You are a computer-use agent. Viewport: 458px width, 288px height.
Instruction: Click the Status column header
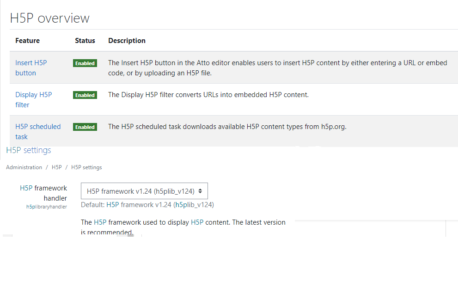85,41
